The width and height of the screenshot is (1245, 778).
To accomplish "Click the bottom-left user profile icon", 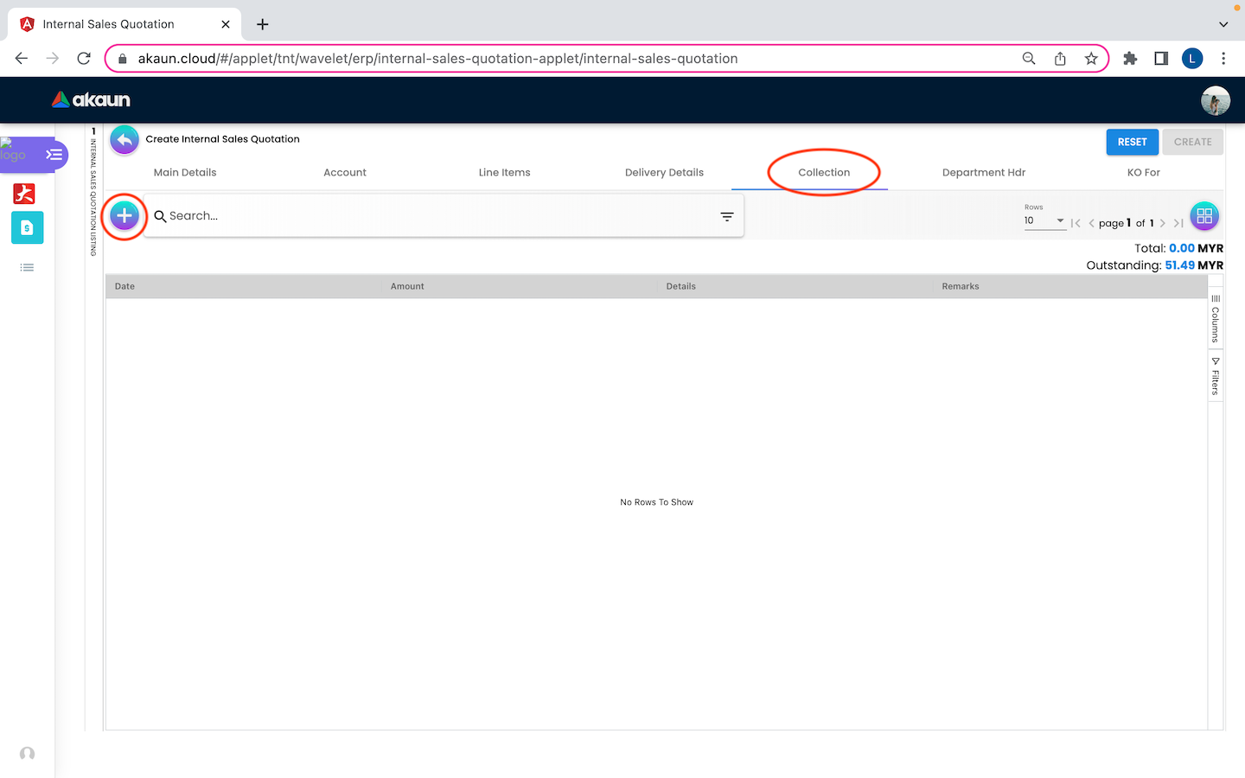I will (x=28, y=754).
